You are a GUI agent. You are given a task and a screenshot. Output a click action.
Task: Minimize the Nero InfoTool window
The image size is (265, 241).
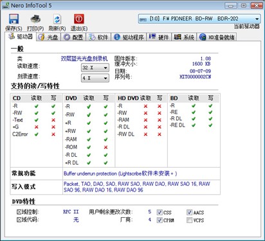(x=231, y=6)
